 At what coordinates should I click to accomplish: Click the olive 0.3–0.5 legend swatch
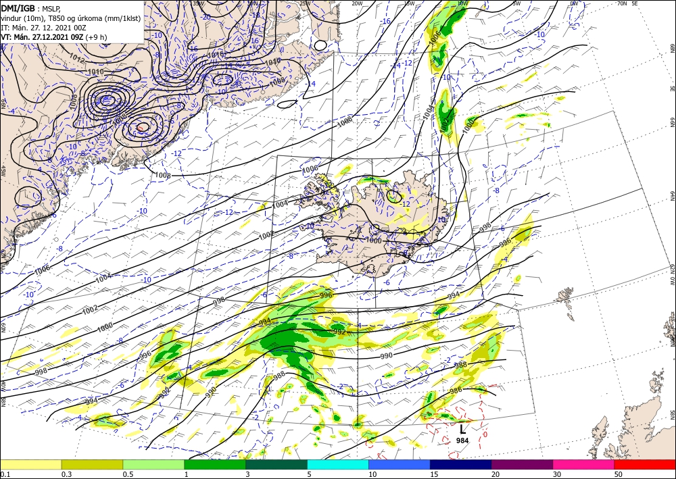coord(92,464)
